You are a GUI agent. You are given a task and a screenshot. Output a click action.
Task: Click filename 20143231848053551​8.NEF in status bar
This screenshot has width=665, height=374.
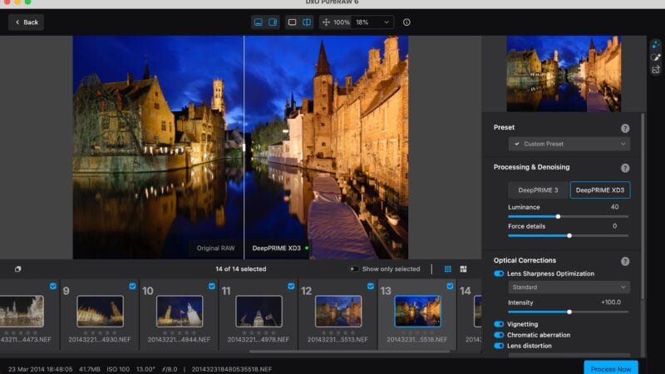click(232, 369)
